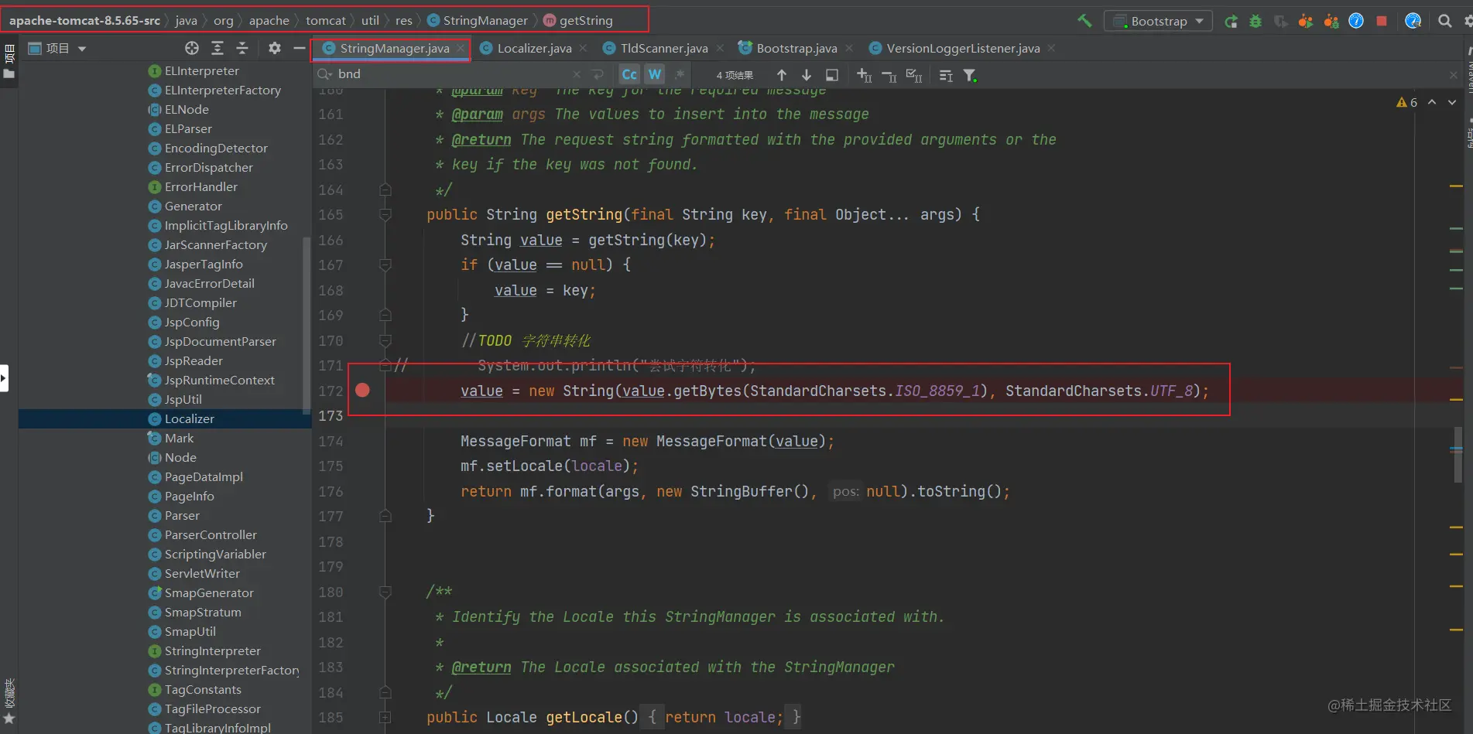
Task: Click the green Rerun Bootstrap icon
Action: [x=1231, y=21]
